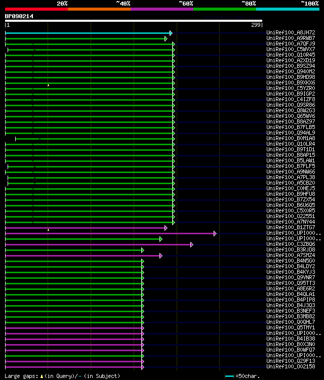The width and height of the screenshot is (324, 380).
Task: Click the arrowhead ending the A7NY44 alignment
Action: 174,222
